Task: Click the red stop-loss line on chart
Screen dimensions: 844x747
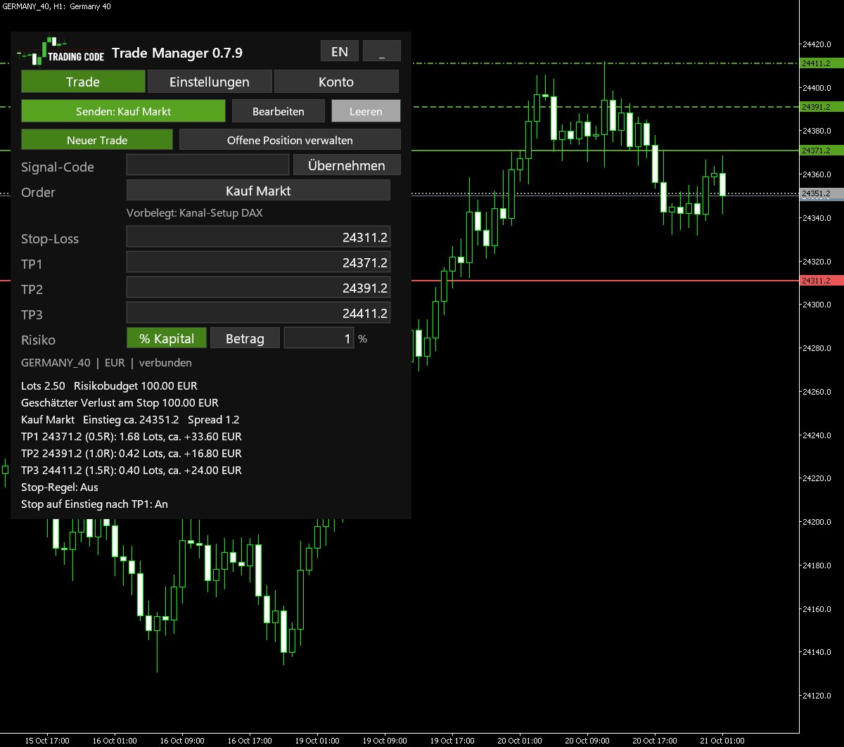Action: click(605, 281)
